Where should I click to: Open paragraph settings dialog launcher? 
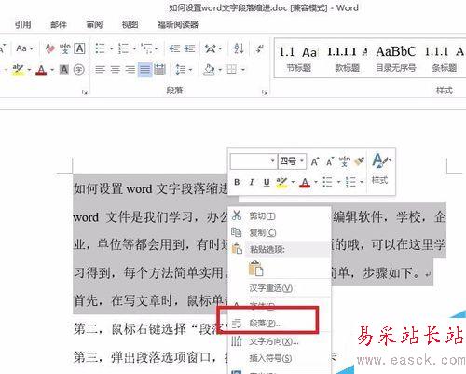click(265, 92)
